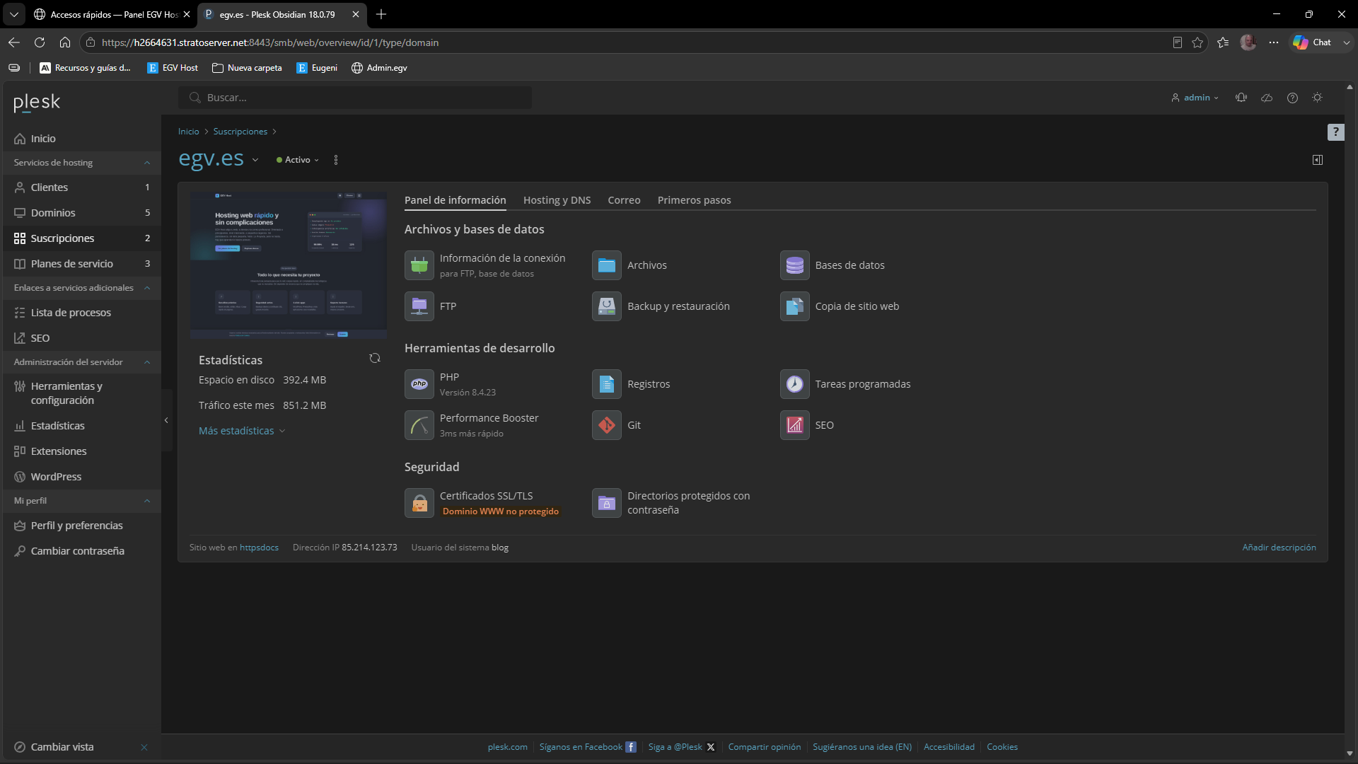Toggle the light/dark theme sun icon
This screenshot has width=1358, height=764.
1317,98
